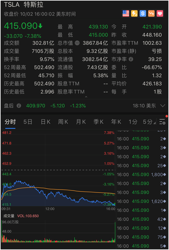Select the 分时 chart tab
Image resolution: width=169 pixels, height=250 pixels.
click(x=10, y=122)
